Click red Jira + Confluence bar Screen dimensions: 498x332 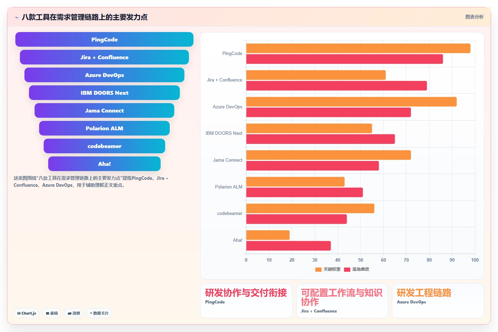(x=337, y=86)
